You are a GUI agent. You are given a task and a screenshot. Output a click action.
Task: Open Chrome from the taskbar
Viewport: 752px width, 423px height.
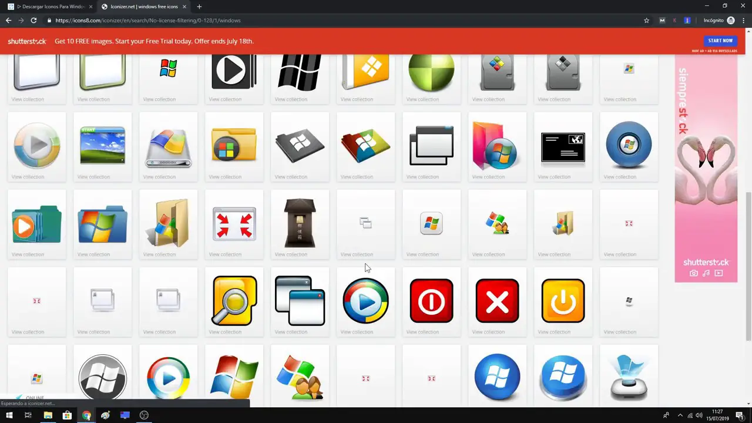click(86, 415)
